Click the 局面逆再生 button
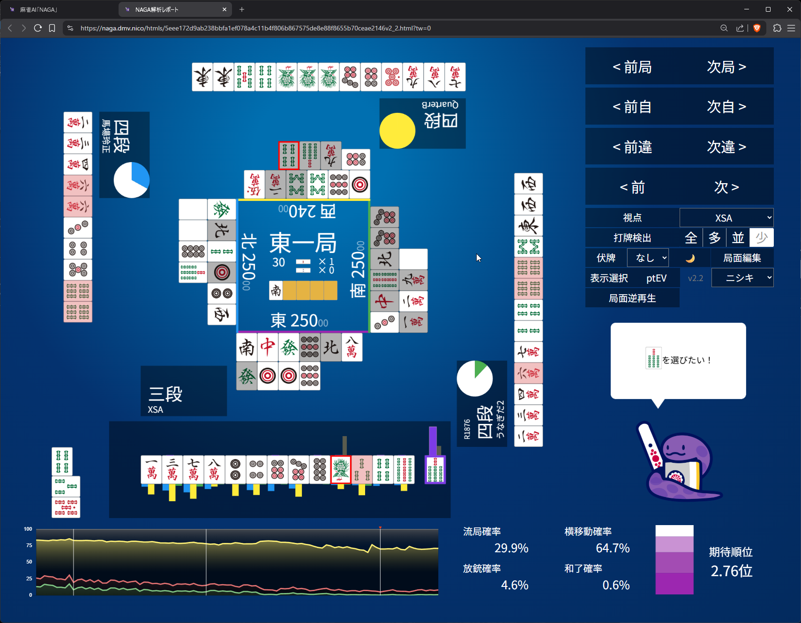The height and width of the screenshot is (623, 801). pyautogui.click(x=632, y=298)
